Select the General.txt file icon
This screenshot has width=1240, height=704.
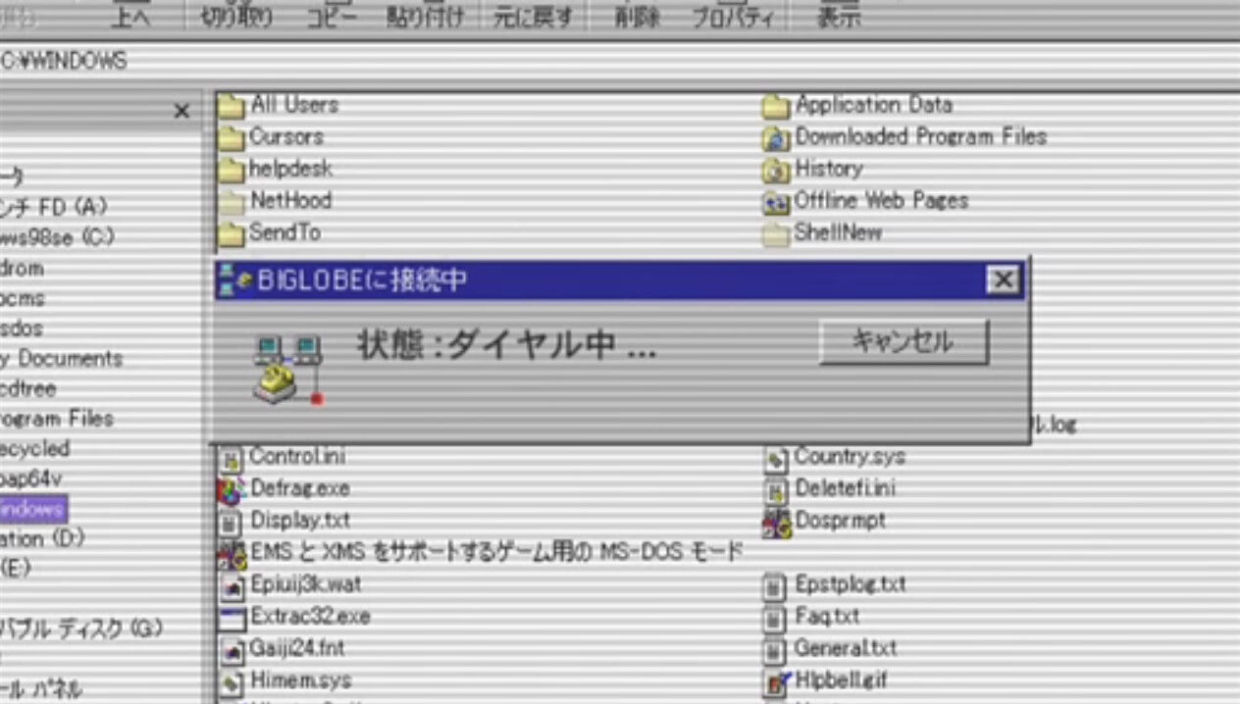tap(776, 650)
